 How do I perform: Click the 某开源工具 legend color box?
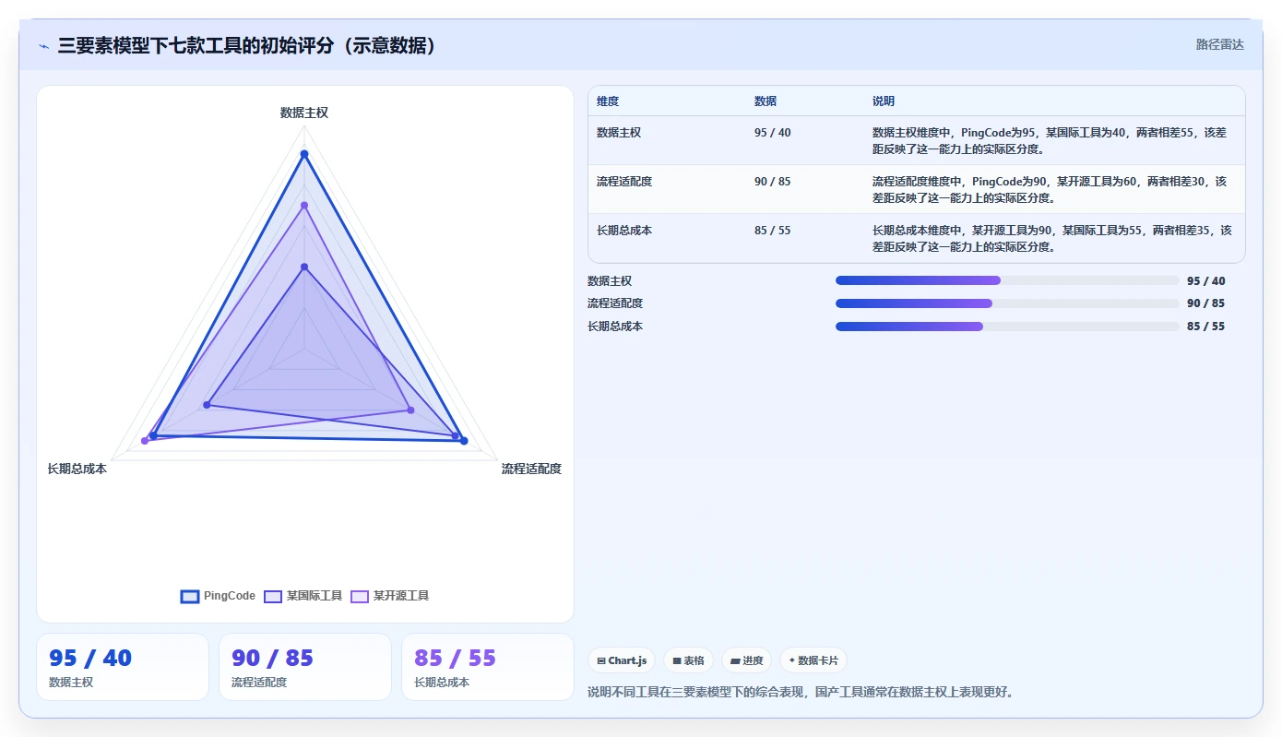[360, 596]
